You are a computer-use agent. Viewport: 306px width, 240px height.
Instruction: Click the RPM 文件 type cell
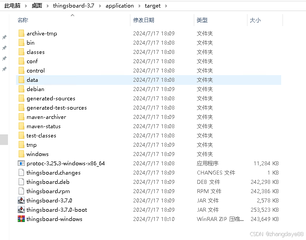click(x=209, y=191)
